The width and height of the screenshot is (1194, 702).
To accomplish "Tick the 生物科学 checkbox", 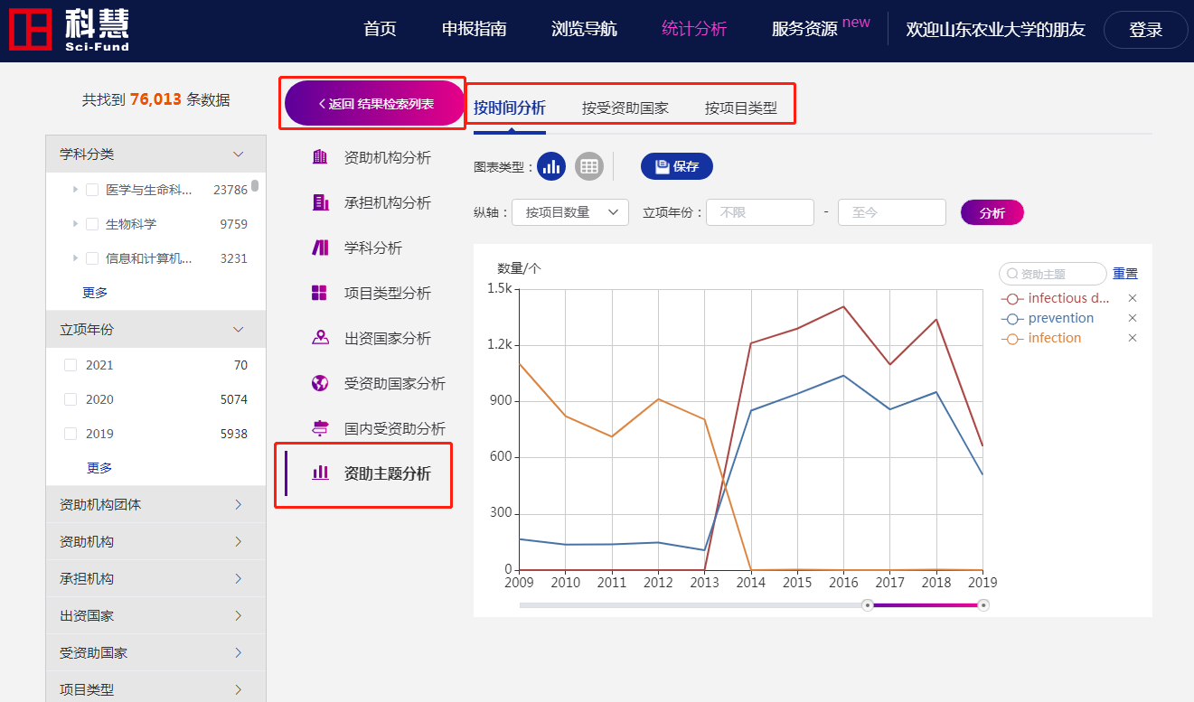I will tap(92, 224).
